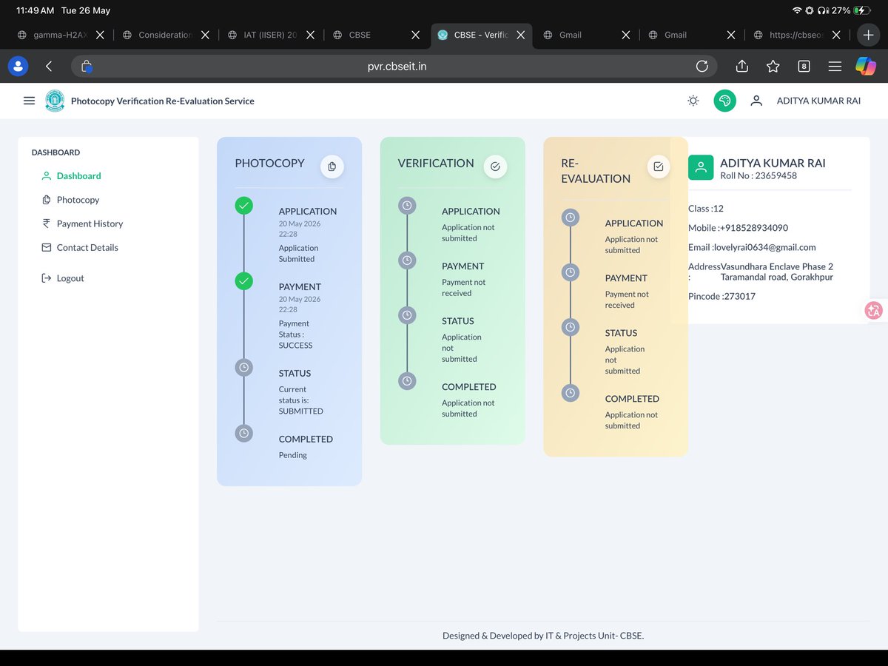
Task: Click the green profile avatar in the details card
Action: click(x=701, y=167)
